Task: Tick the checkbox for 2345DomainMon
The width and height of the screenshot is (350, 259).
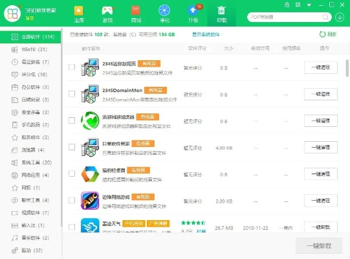Action: [72, 94]
